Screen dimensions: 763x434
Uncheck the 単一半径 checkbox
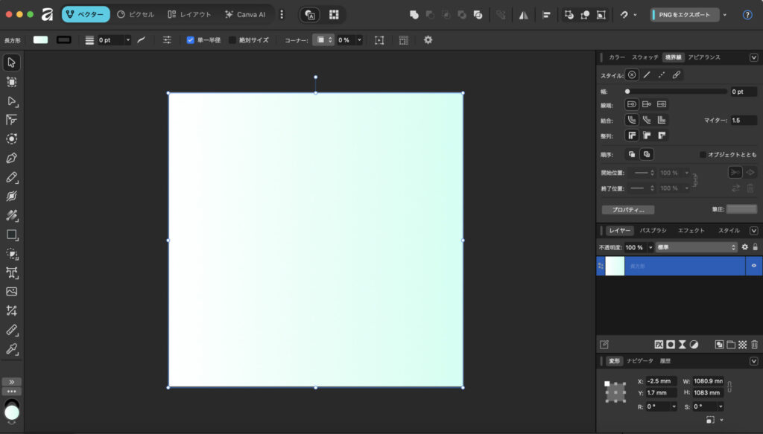(191, 39)
